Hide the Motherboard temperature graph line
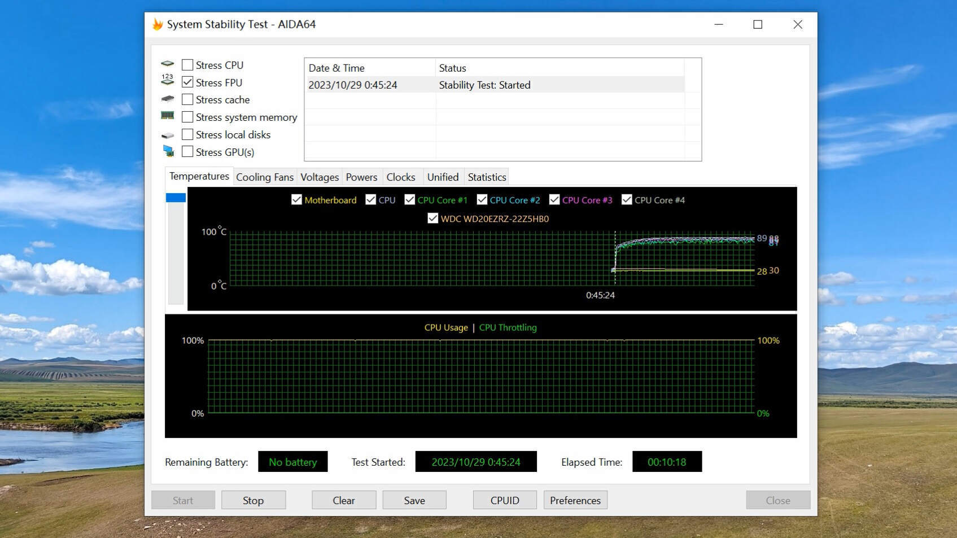Viewport: 957px width, 538px height. click(x=296, y=199)
